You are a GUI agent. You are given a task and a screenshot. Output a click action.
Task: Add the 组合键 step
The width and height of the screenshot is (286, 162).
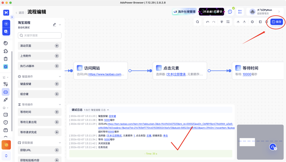(57, 94)
